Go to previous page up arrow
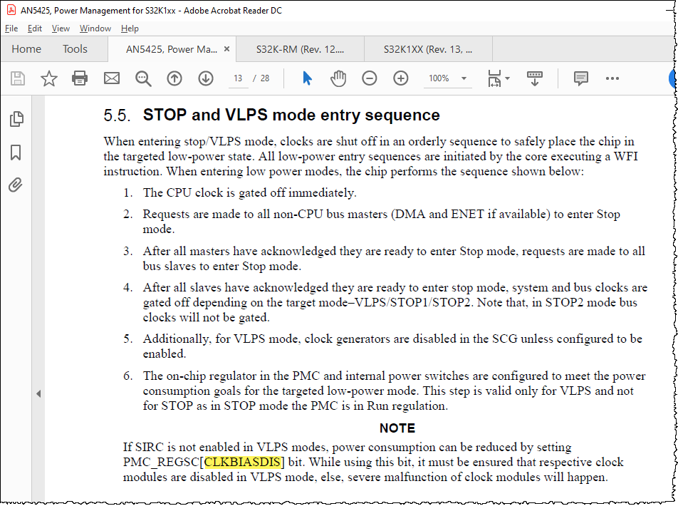Screen dimensions: 678x506 [174, 78]
